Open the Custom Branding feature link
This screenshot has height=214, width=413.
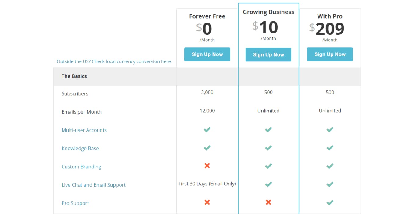[x=81, y=167]
